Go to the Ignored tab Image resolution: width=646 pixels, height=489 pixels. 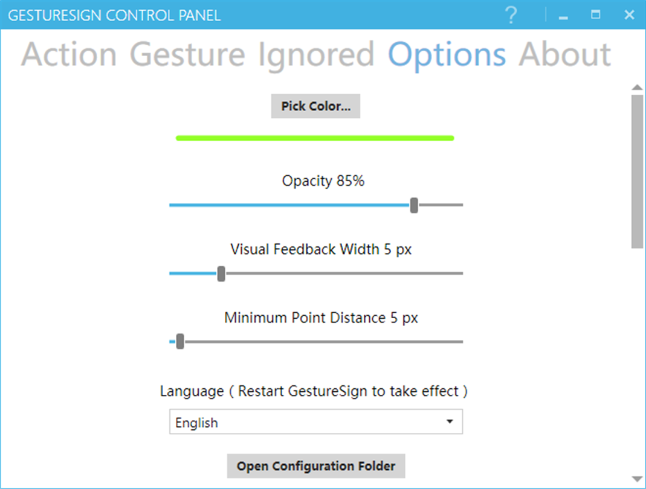316,54
